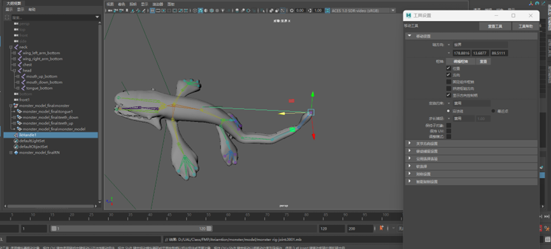
Task: Click the Image Plane icon
Action: click(132, 11)
